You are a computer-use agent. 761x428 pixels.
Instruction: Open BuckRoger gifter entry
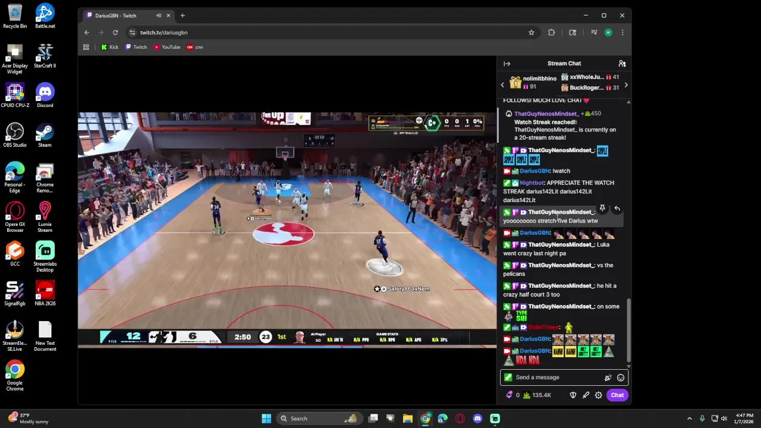coord(589,88)
